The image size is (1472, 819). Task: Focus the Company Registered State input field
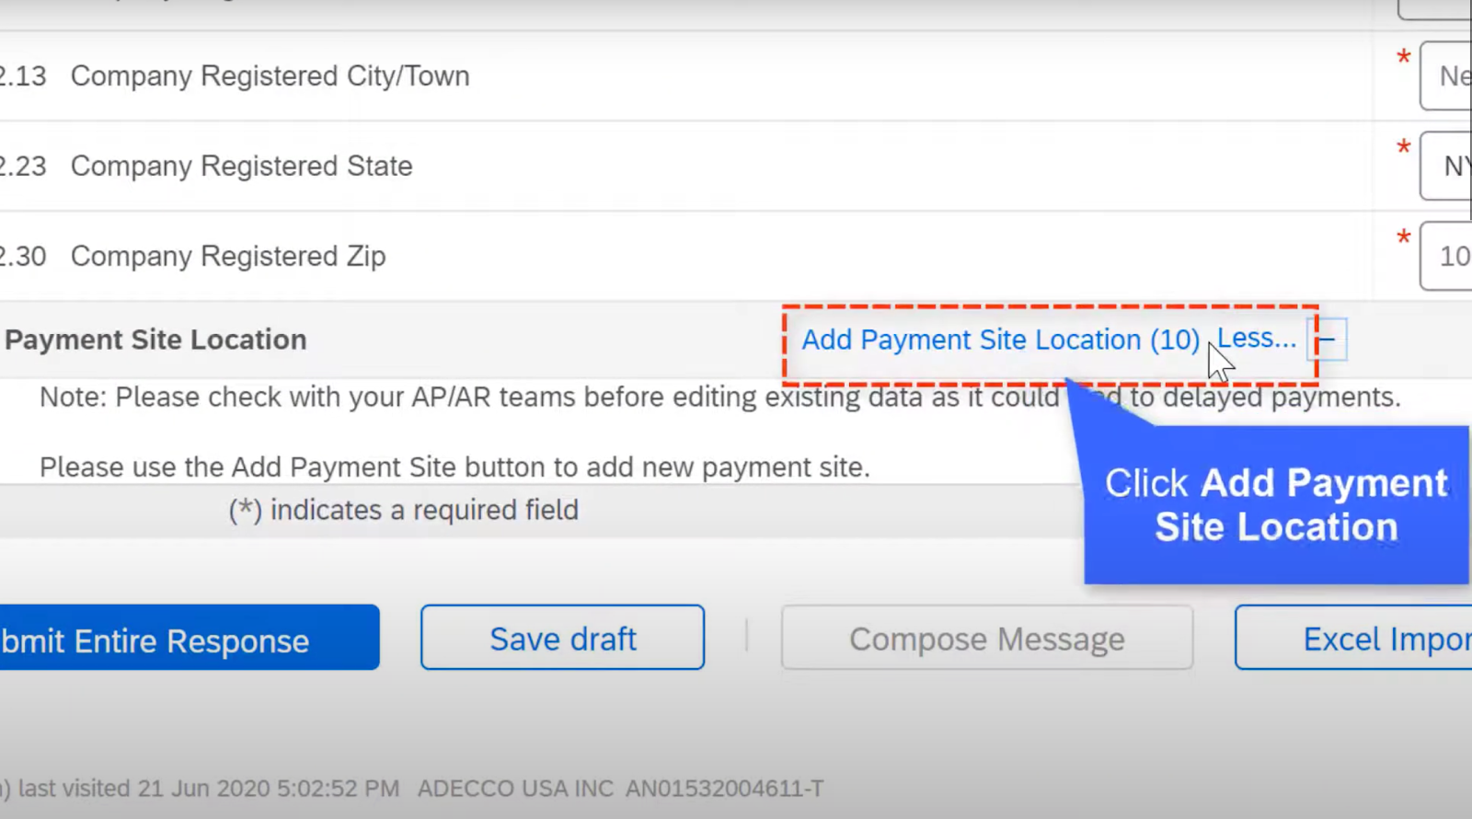pyautogui.click(x=1446, y=166)
